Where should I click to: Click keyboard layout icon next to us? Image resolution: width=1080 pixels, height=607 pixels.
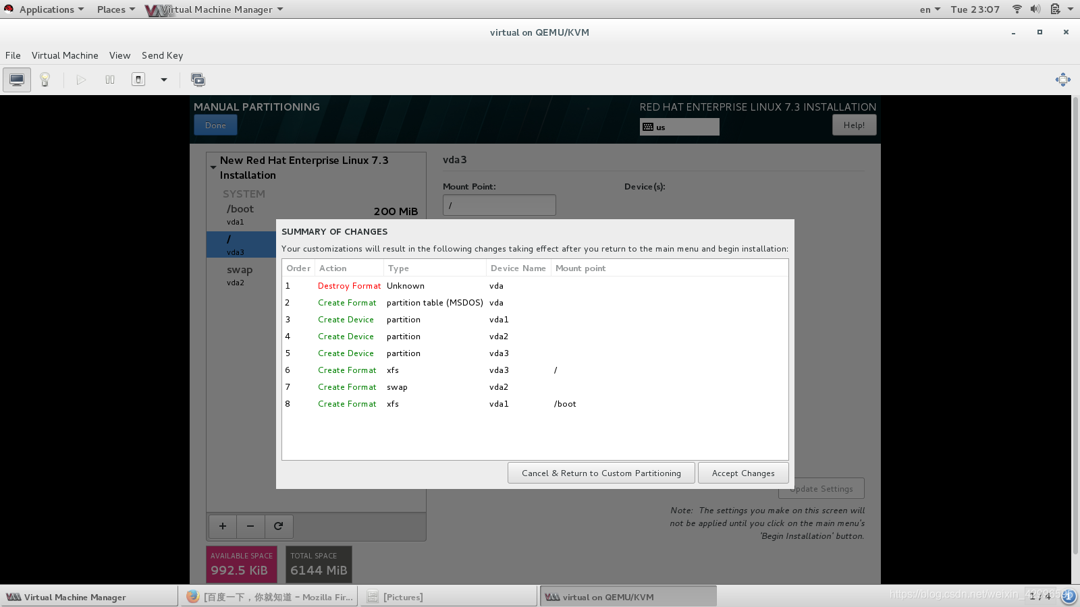click(x=648, y=127)
